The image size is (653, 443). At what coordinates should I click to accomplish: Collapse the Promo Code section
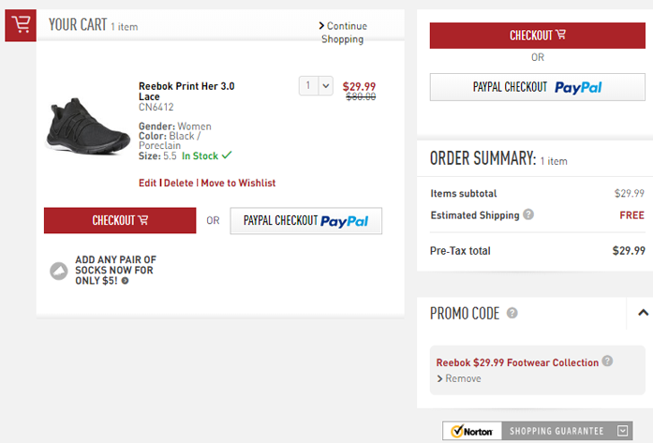643,313
